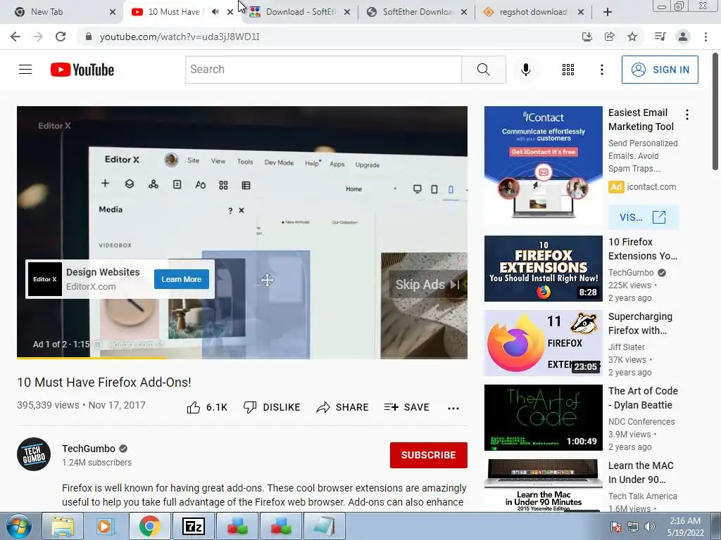This screenshot has height=540, width=721.
Task: Click the address bar URL
Action: (x=180, y=37)
